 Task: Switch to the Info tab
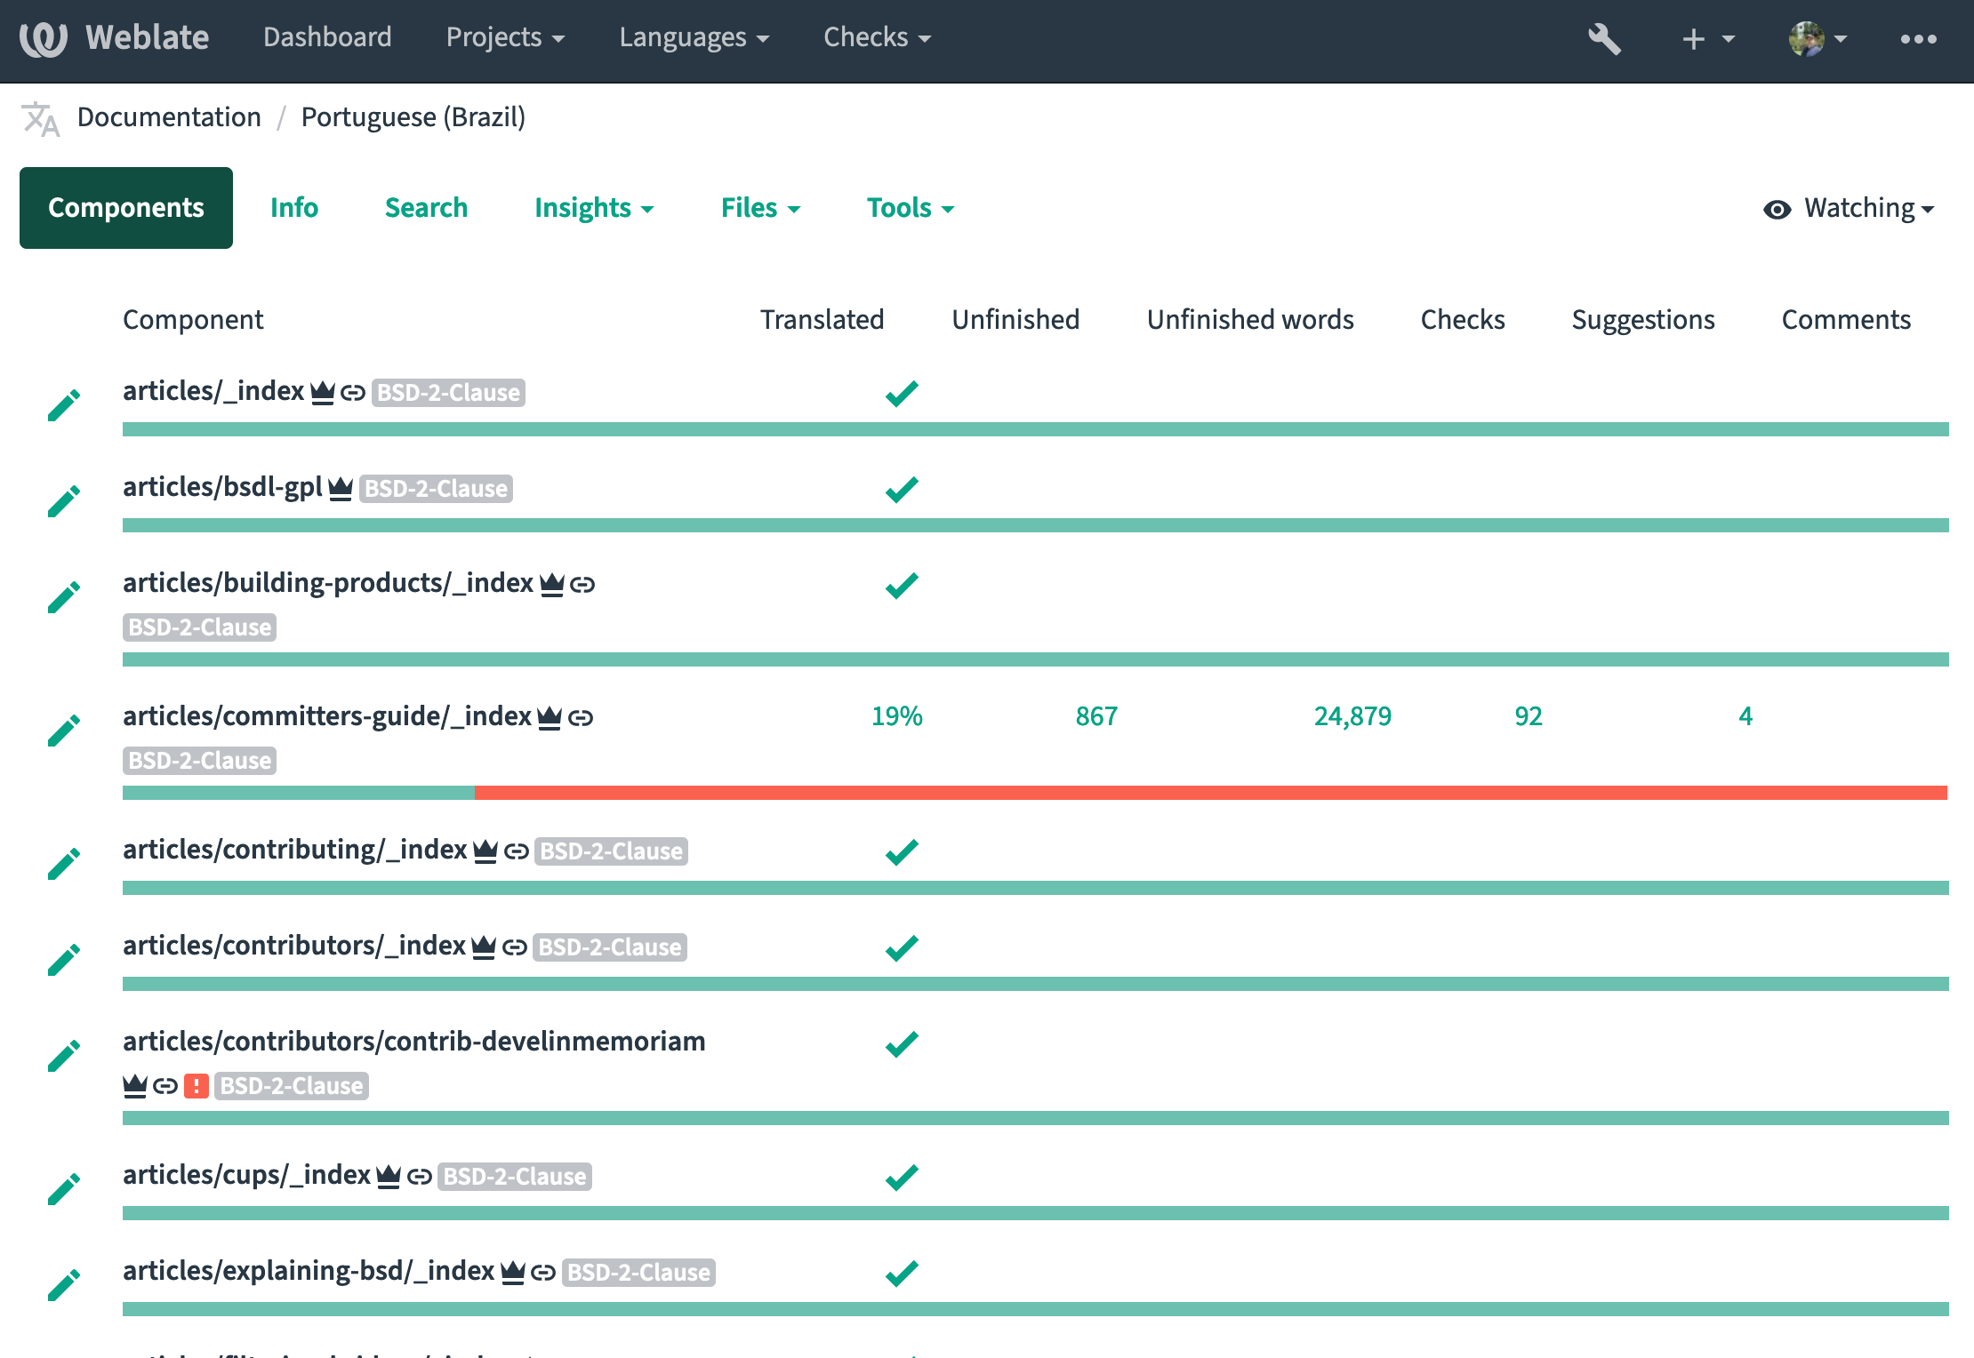click(x=294, y=208)
